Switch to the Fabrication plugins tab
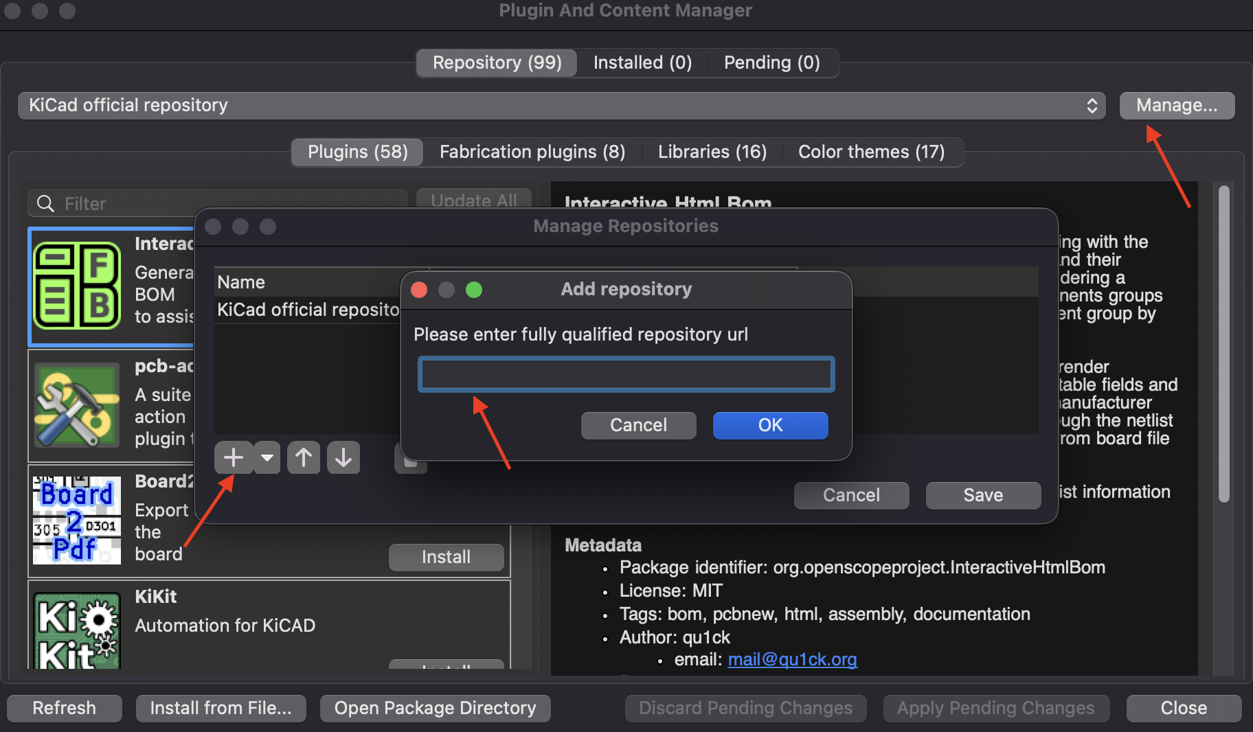Image resolution: width=1253 pixels, height=732 pixels. [532, 152]
